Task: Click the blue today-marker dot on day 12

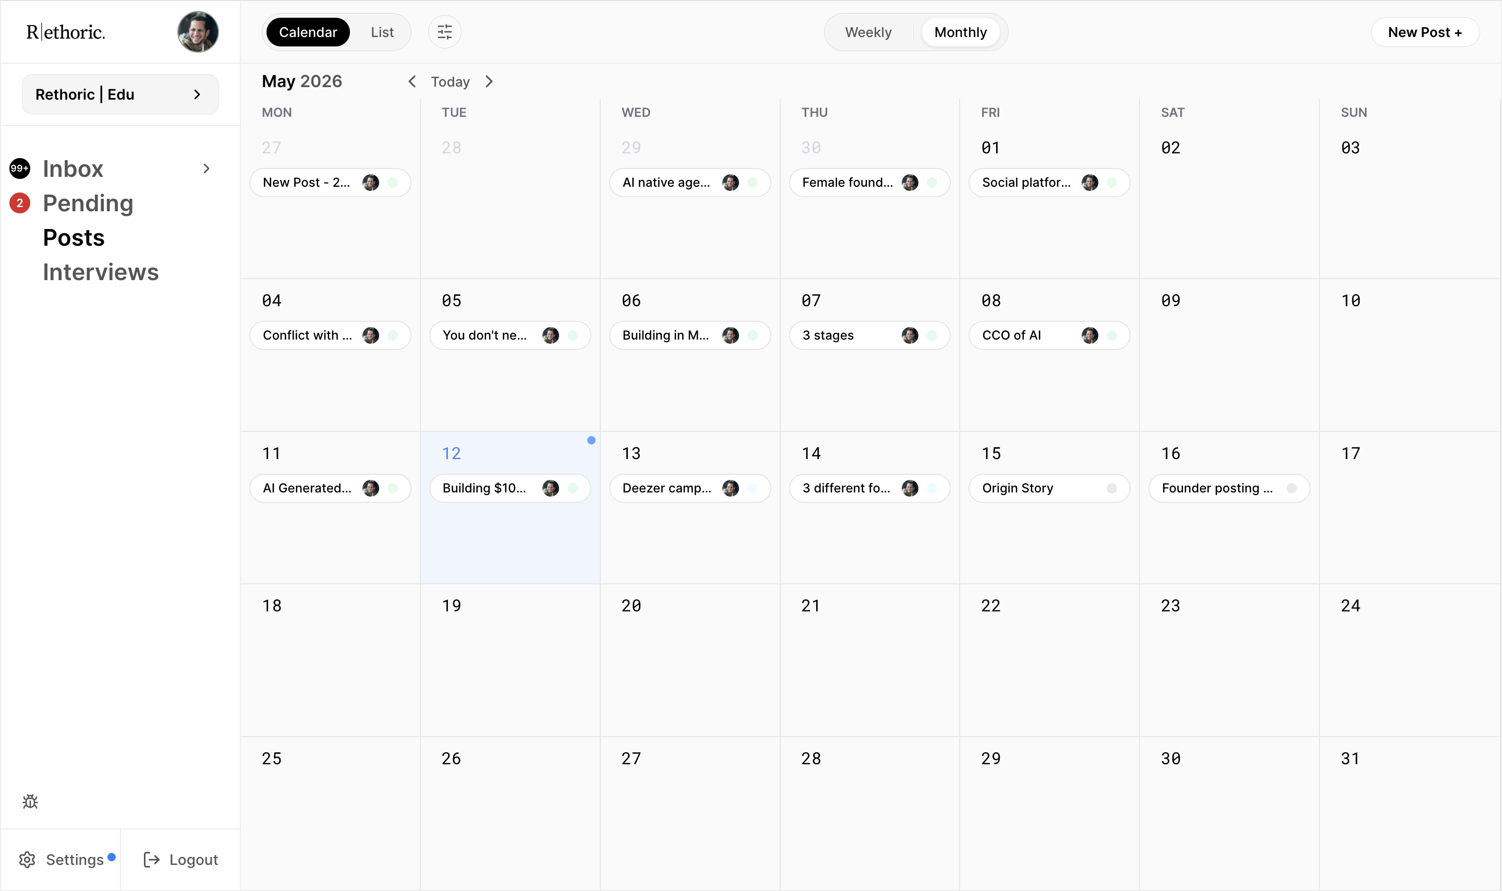Action: coord(591,440)
